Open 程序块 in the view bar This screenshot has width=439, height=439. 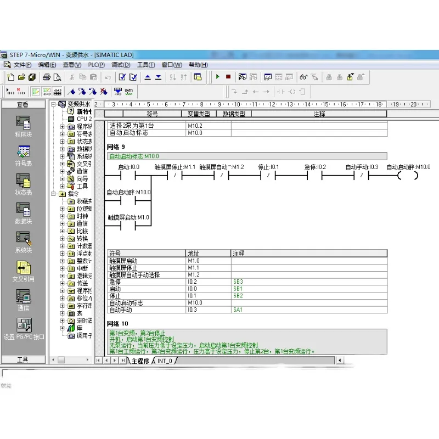point(23,127)
